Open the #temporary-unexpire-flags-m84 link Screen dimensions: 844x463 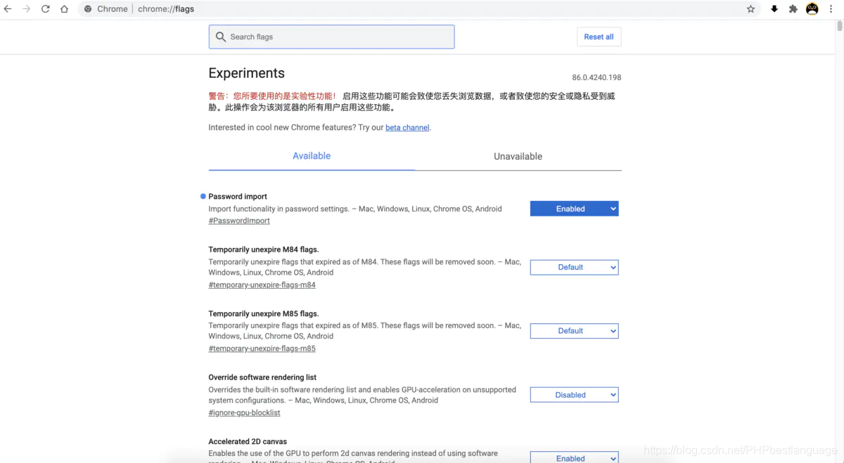pos(262,285)
